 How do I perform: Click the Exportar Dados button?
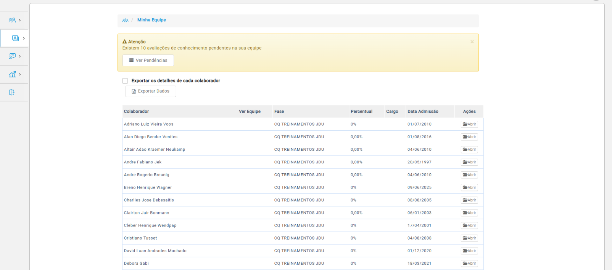[151, 91]
